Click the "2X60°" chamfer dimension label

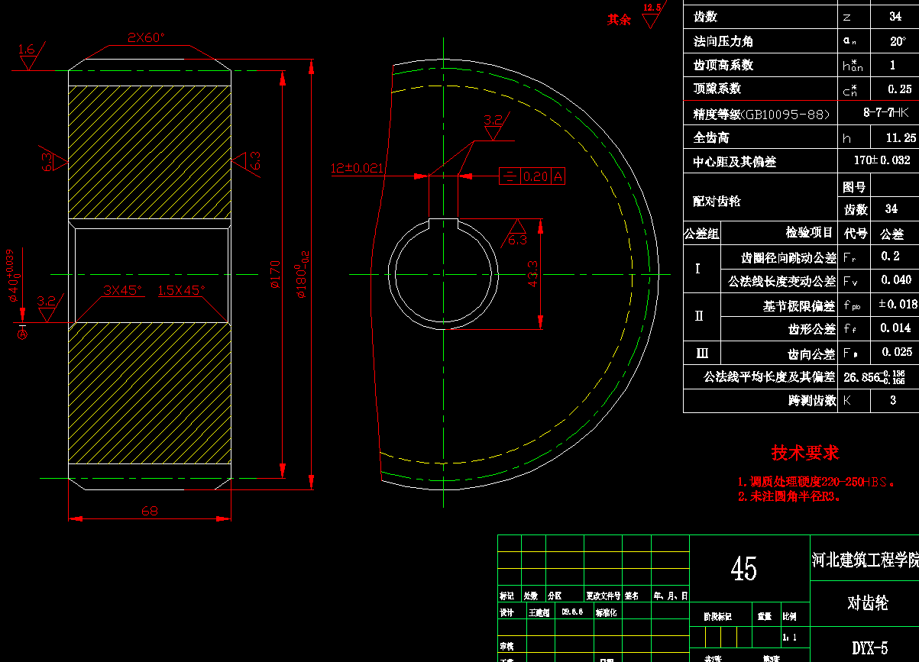146,37
